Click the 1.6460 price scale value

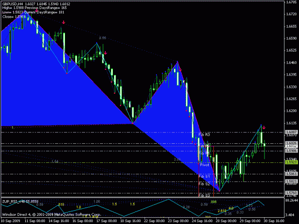(x=291, y=63)
